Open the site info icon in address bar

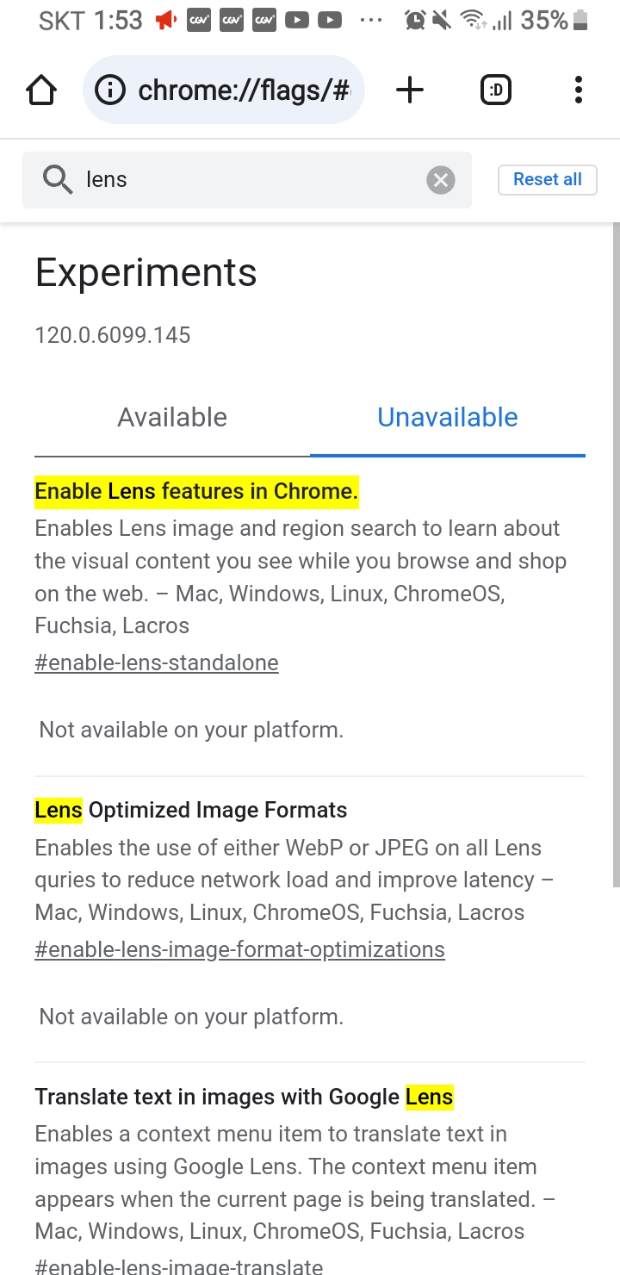click(110, 90)
